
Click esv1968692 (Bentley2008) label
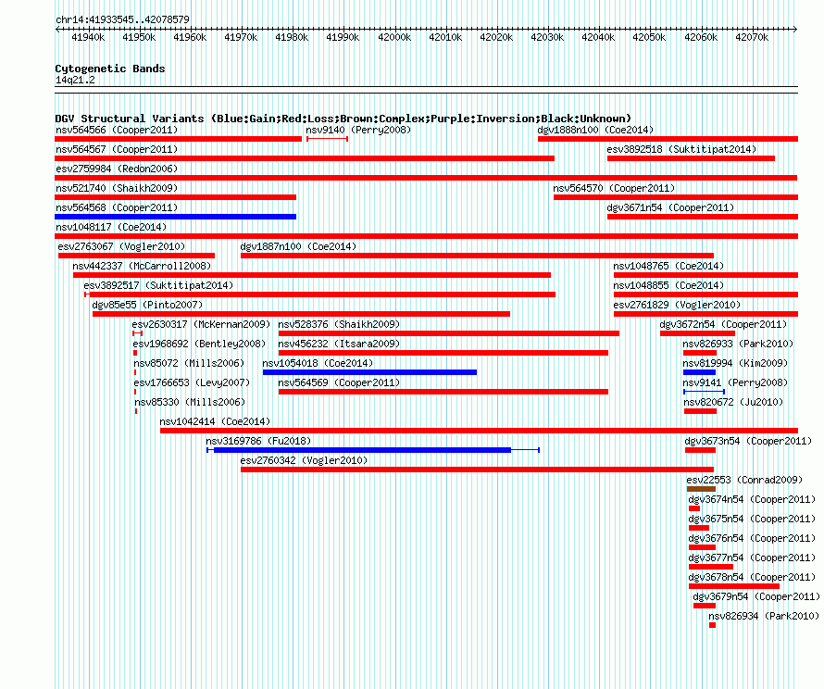pyautogui.click(x=199, y=344)
